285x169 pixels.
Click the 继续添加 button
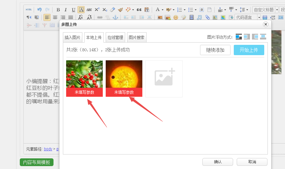215,50
